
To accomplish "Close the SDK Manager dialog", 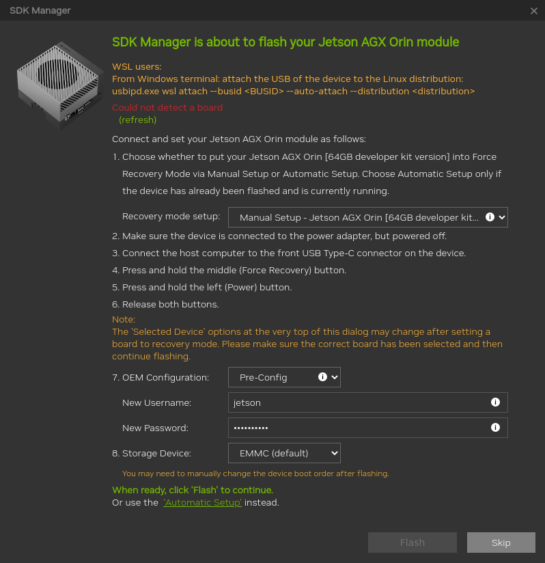I will point(534,11).
